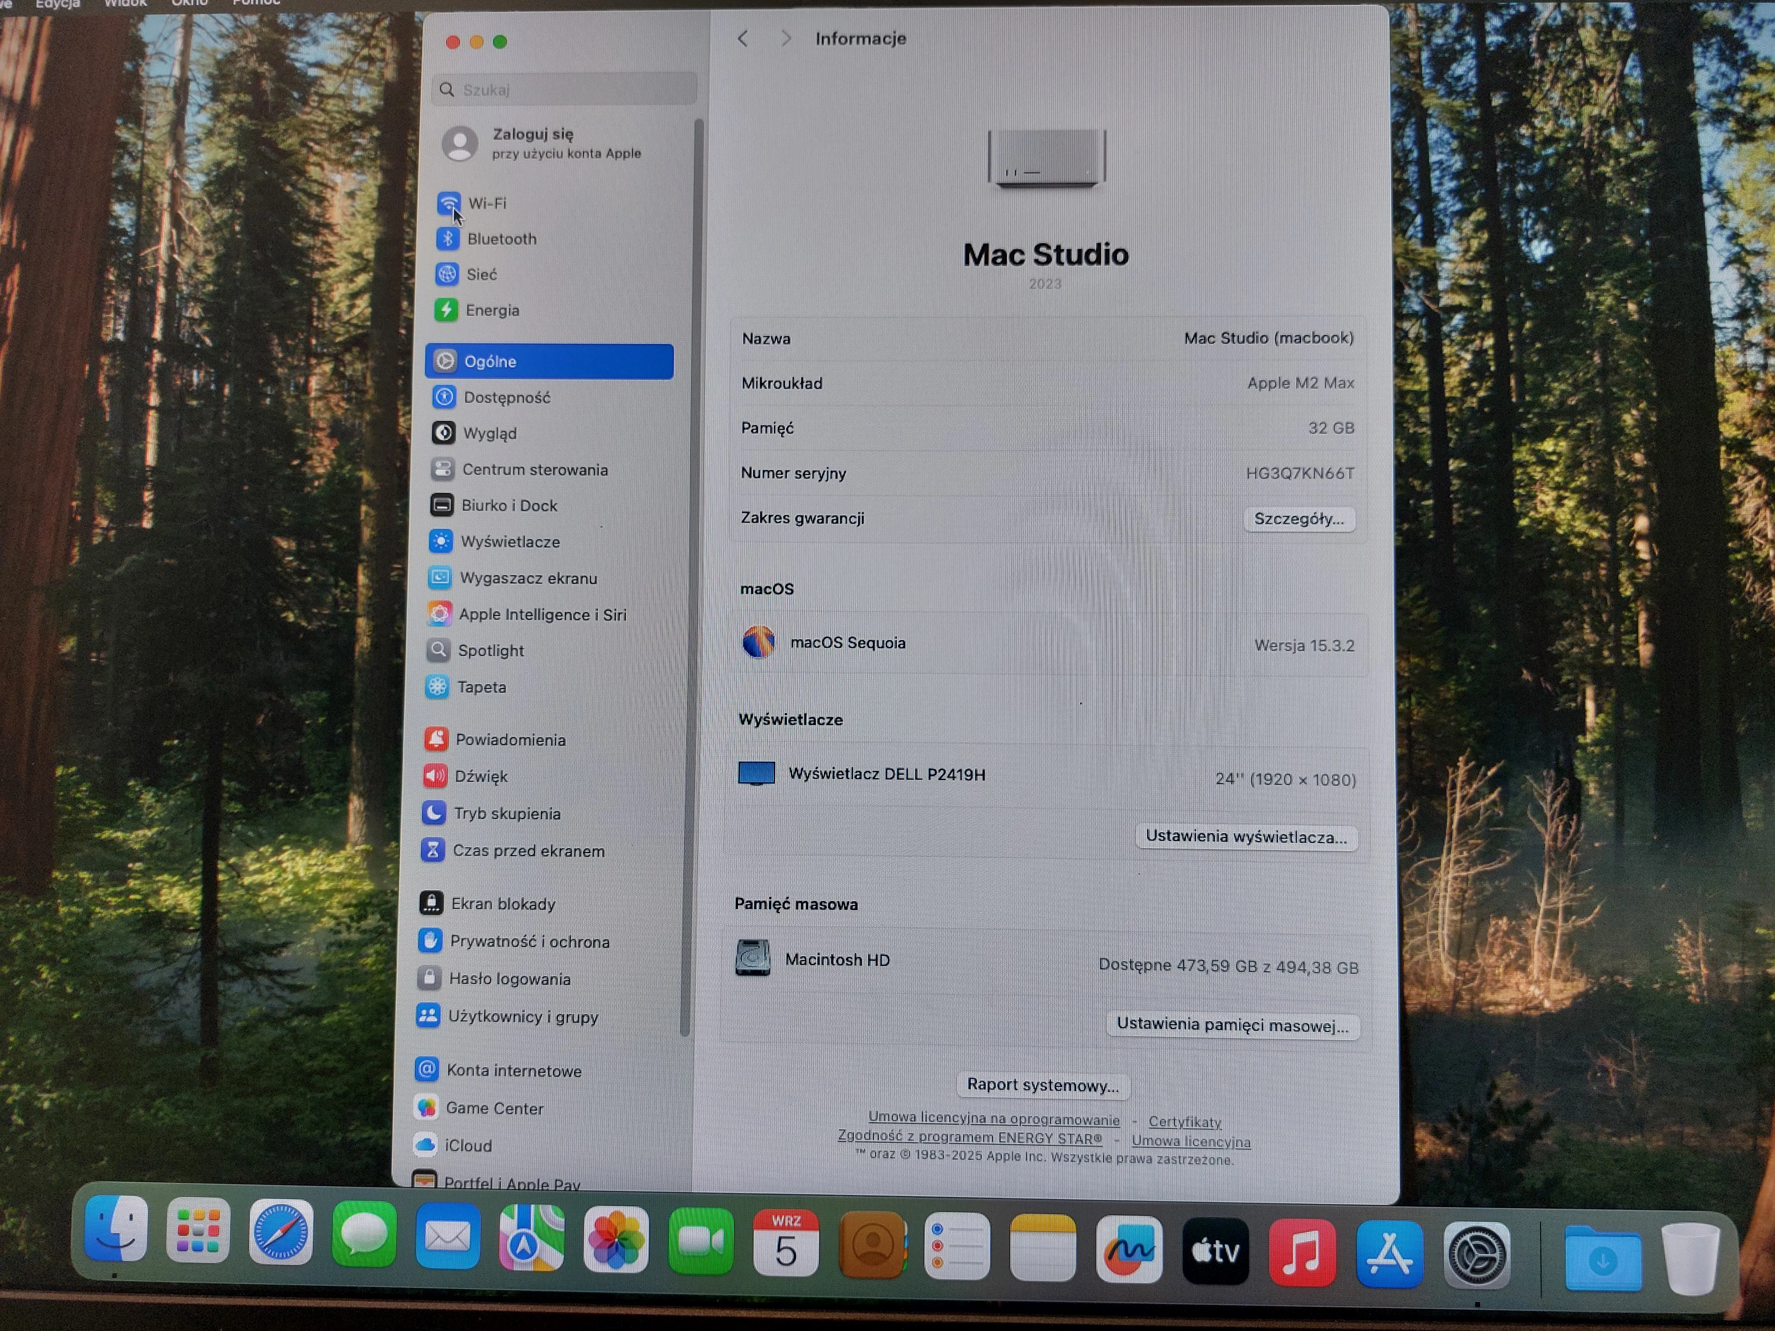Screen dimensions: 1775x1331
Task: Open Music from the Dock
Action: click(x=1302, y=1253)
